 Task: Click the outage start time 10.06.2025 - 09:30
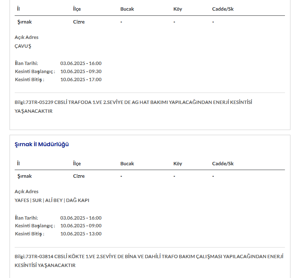click(x=81, y=71)
